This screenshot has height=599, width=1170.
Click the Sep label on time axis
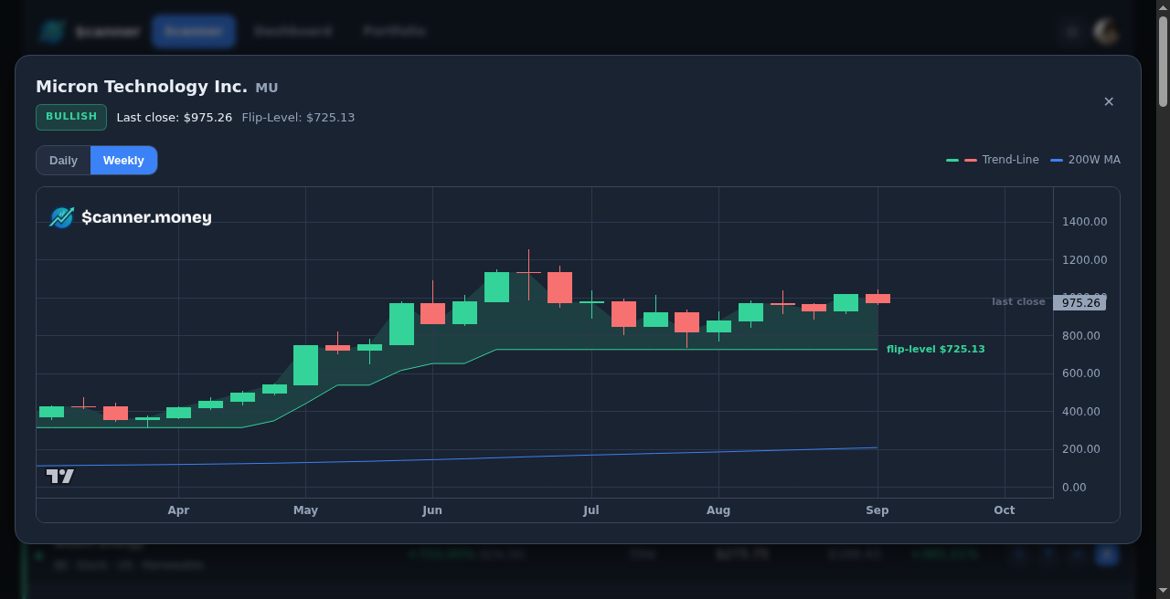click(877, 510)
